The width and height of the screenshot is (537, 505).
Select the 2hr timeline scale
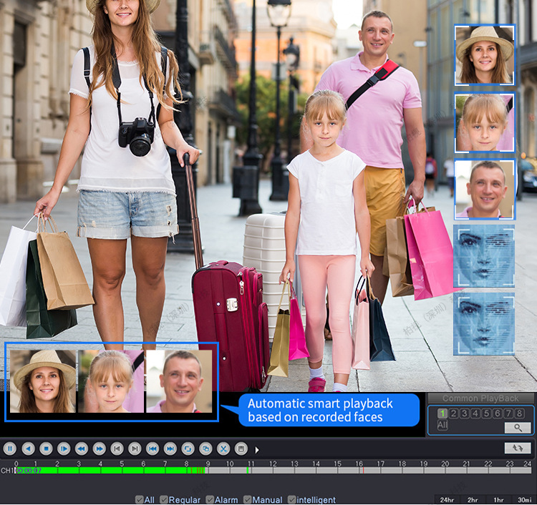pyautogui.click(x=473, y=500)
